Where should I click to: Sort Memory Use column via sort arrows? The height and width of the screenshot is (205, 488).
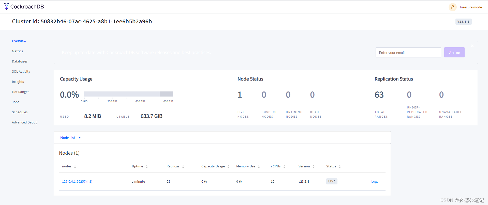point(259,167)
